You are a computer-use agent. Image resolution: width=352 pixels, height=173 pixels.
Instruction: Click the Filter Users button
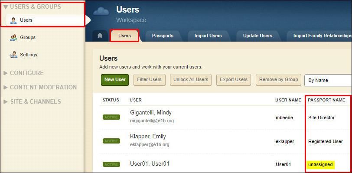point(149,80)
